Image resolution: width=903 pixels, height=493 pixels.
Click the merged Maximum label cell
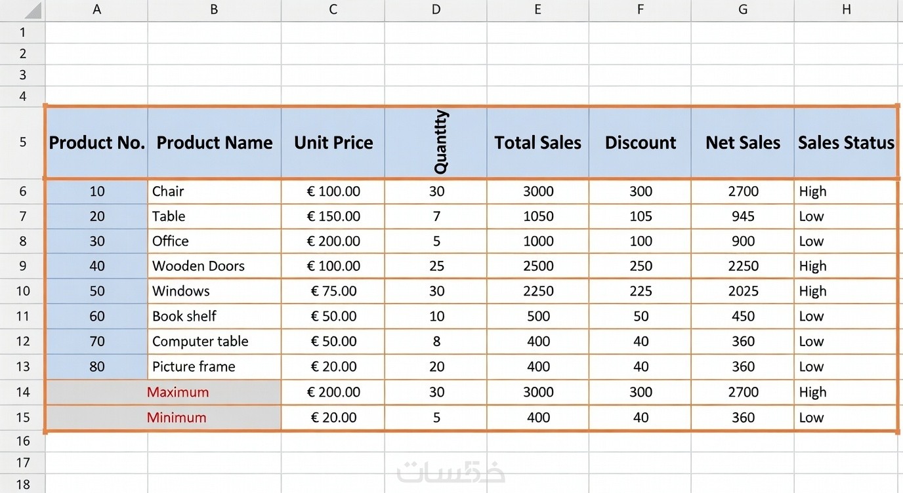point(163,392)
